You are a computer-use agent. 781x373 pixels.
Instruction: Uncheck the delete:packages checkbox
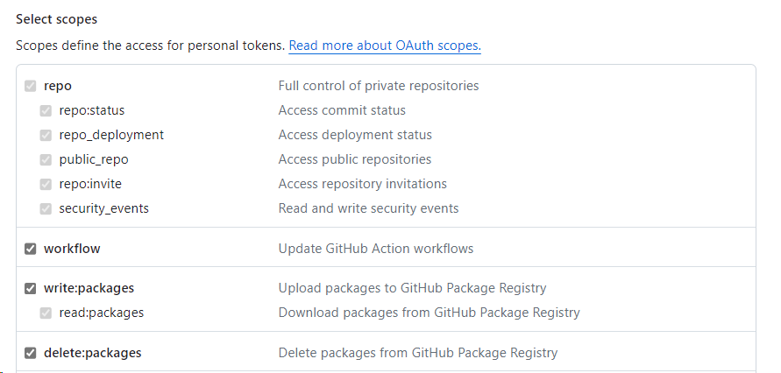pos(31,353)
